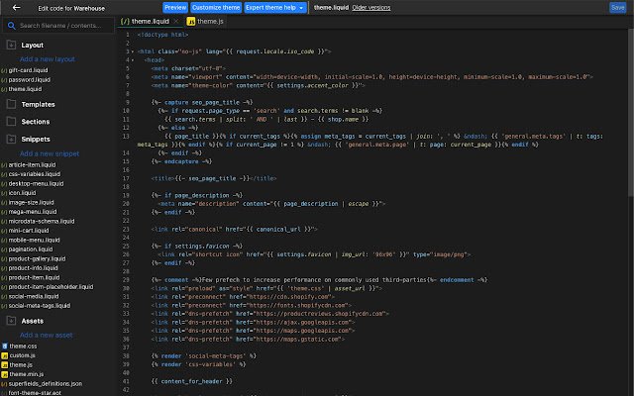Viewport: 634px width, 396px height.
Task: Click the Sections folder icon
Action: (x=11, y=121)
